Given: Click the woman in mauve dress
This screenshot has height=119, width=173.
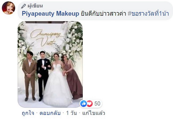Looking at the screenshot, I should (72, 77).
